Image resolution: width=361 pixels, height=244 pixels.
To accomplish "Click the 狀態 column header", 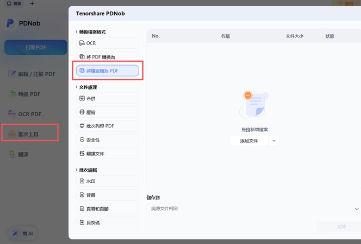I will click(x=329, y=36).
